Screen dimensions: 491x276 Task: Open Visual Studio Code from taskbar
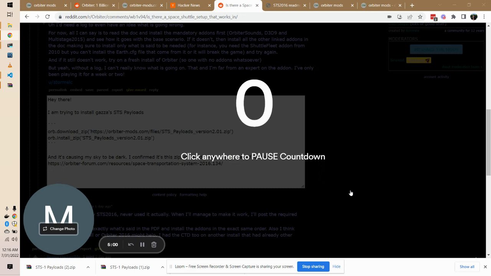click(x=10, y=75)
